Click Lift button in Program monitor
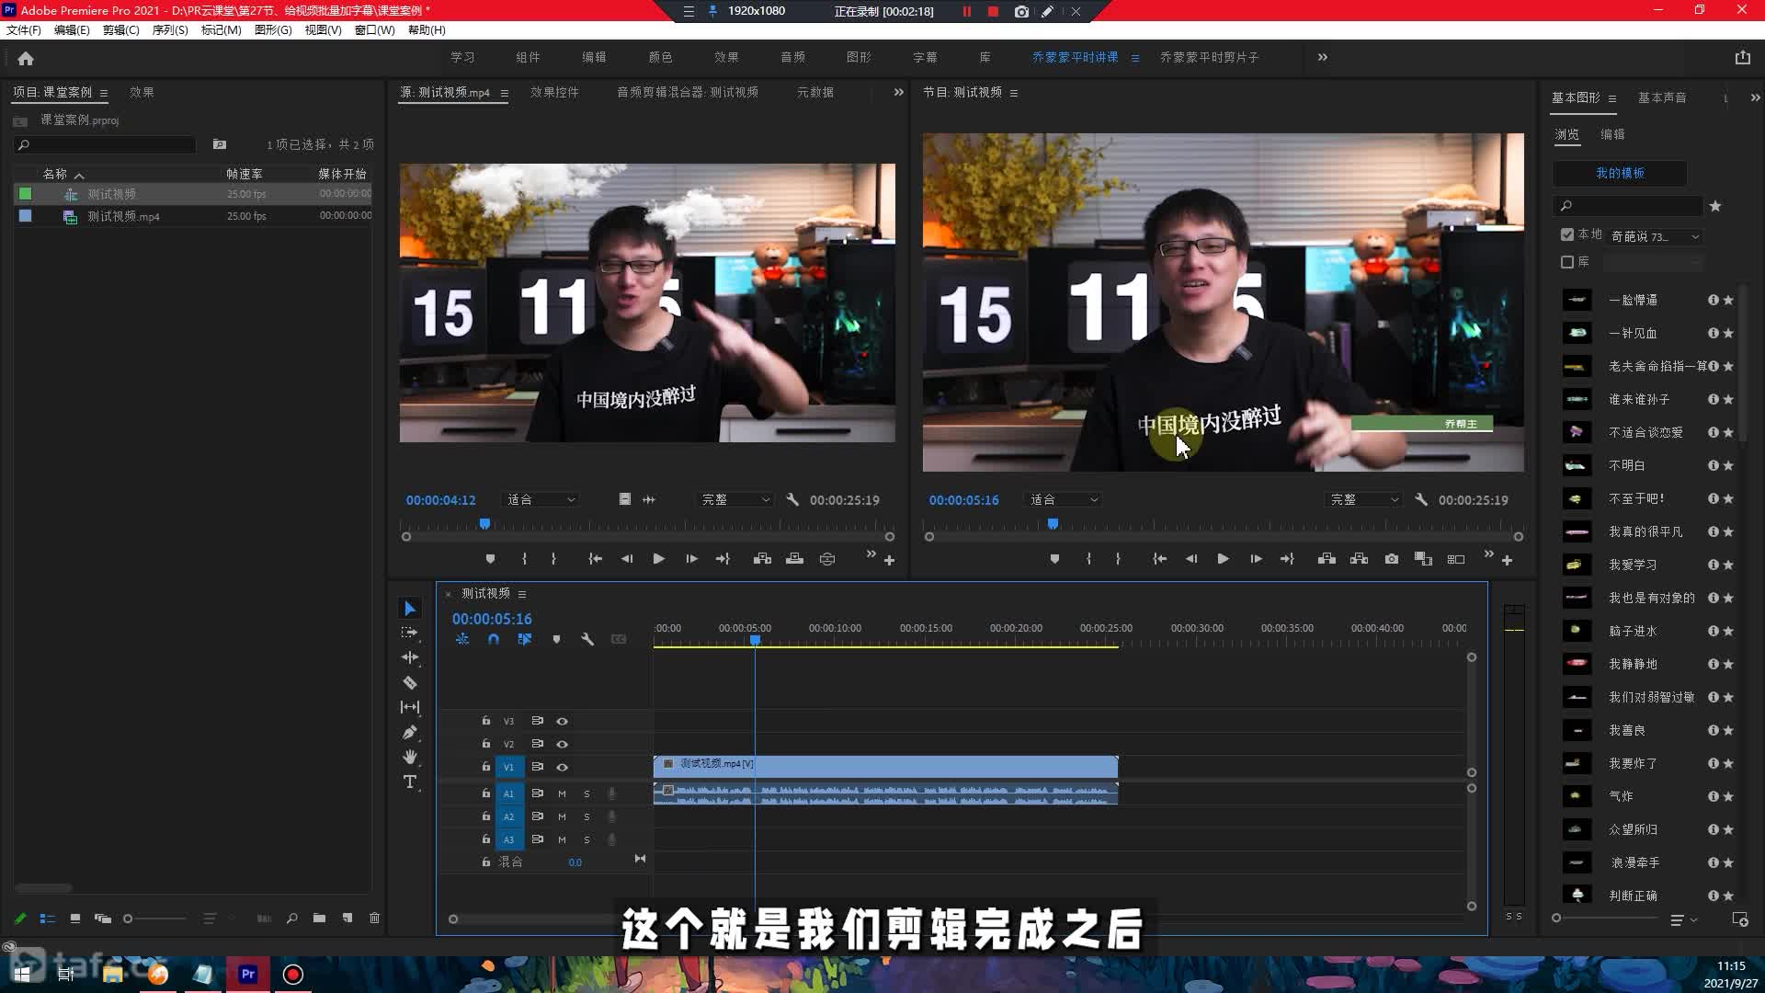The height and width of the screenshot is (993, 1765). coord(1327,559)
